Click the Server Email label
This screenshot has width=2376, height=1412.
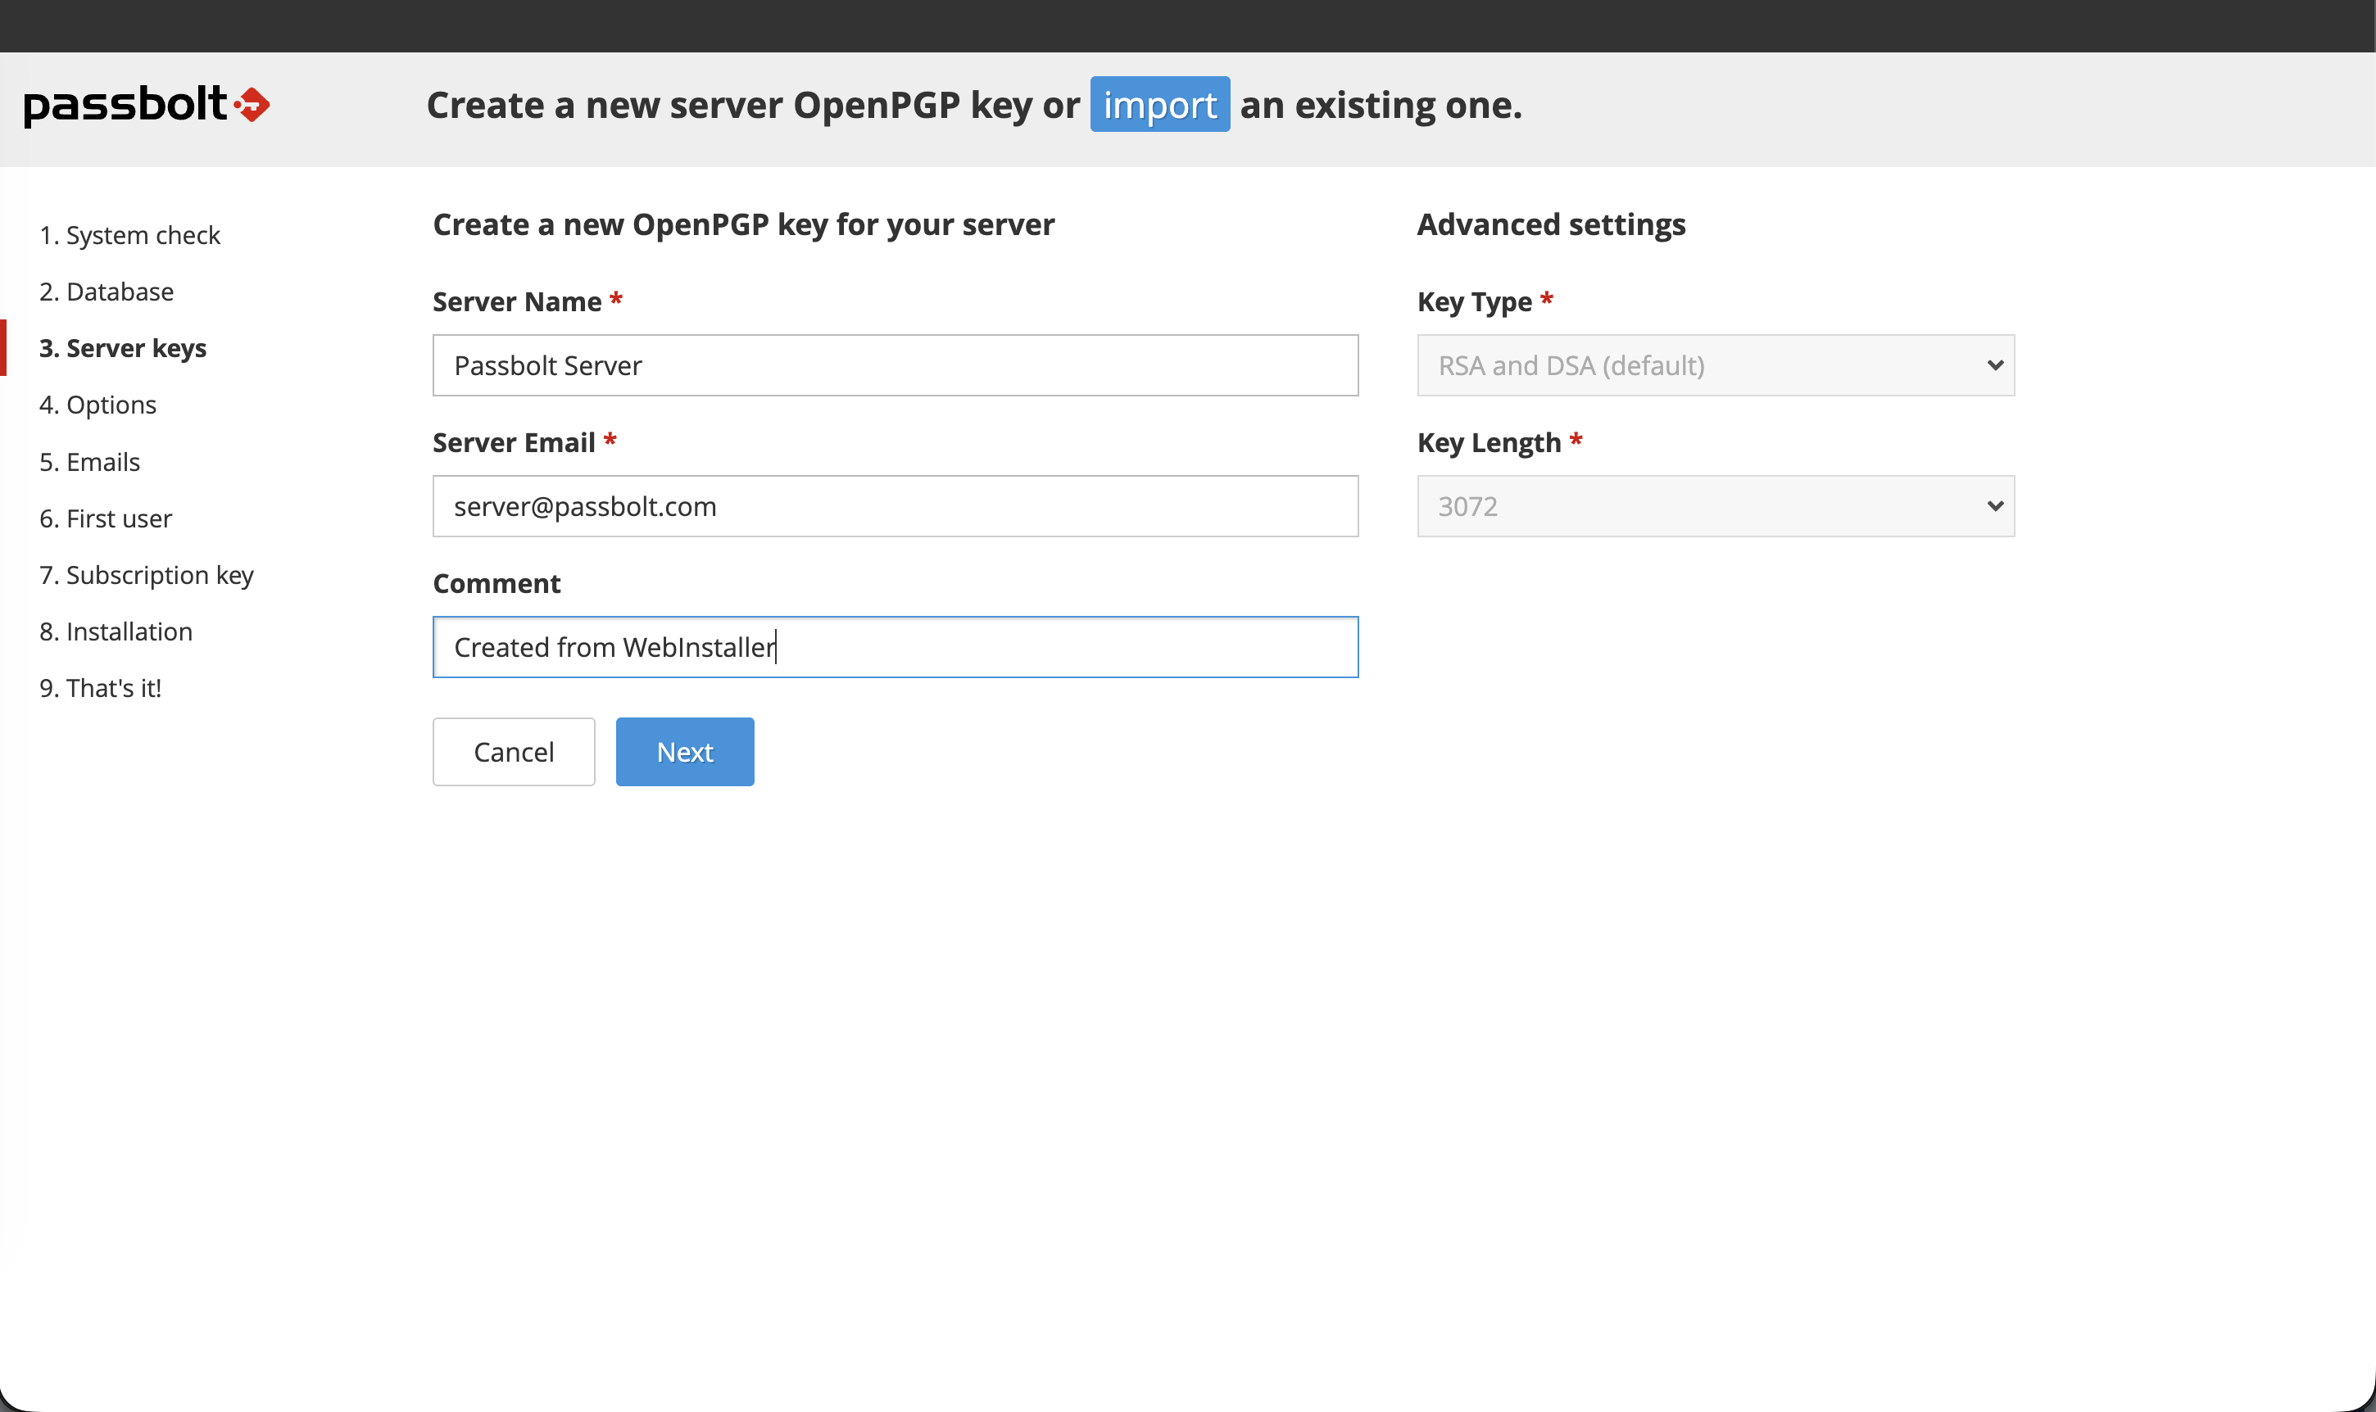point(514,442)
